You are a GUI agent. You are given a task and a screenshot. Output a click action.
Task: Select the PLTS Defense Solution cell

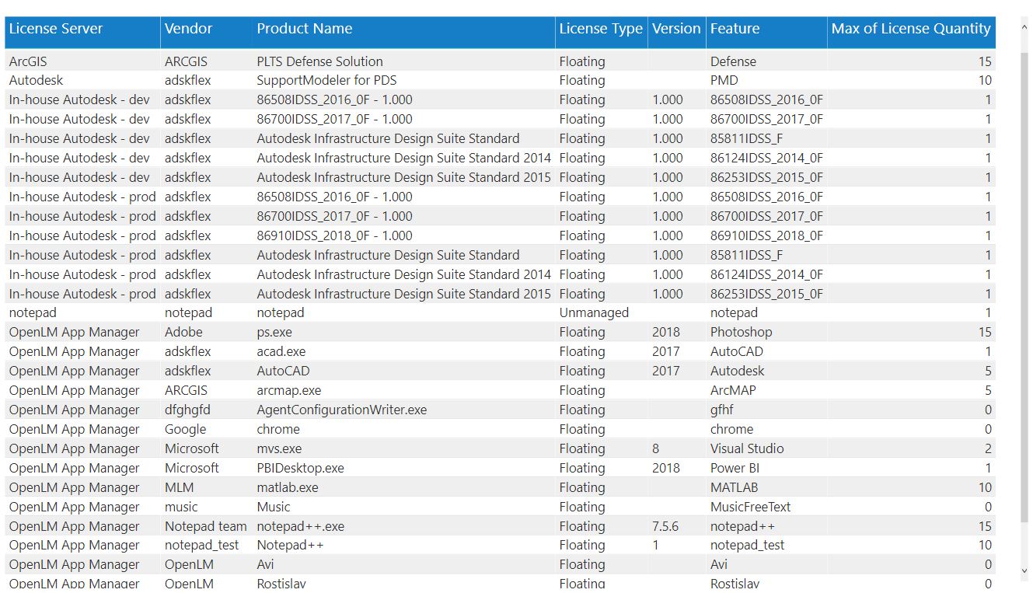click(319, 61)
